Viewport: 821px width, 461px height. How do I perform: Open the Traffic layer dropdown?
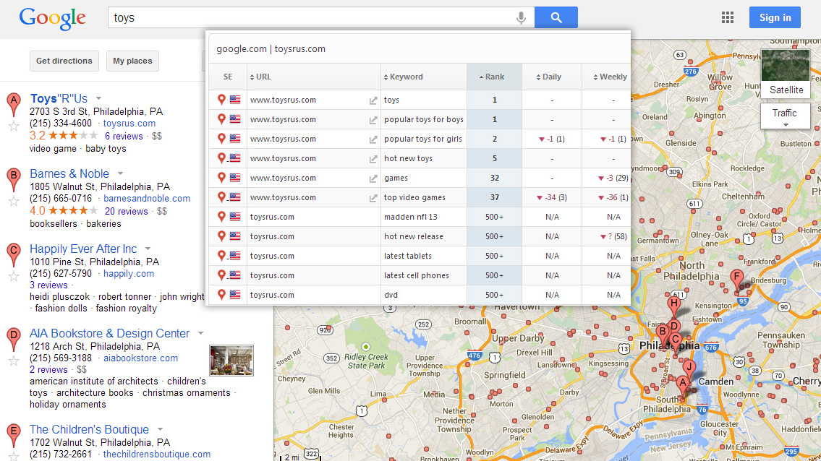pyautogui.click(x=784, y=116)
